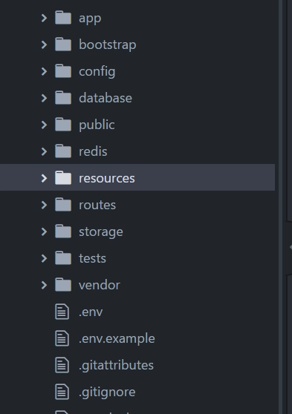Click the tree view vertical scrollbar

(280, 207)
